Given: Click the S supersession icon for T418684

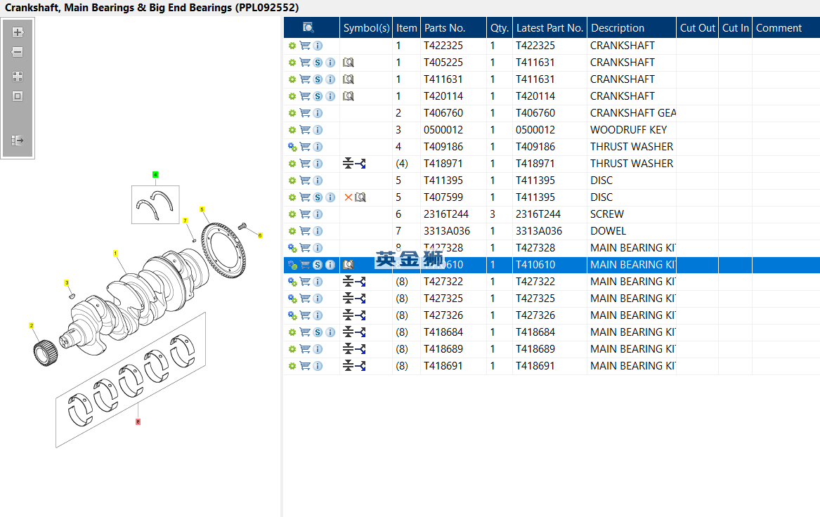Looking at the screenshot, I should coord(318,332).
